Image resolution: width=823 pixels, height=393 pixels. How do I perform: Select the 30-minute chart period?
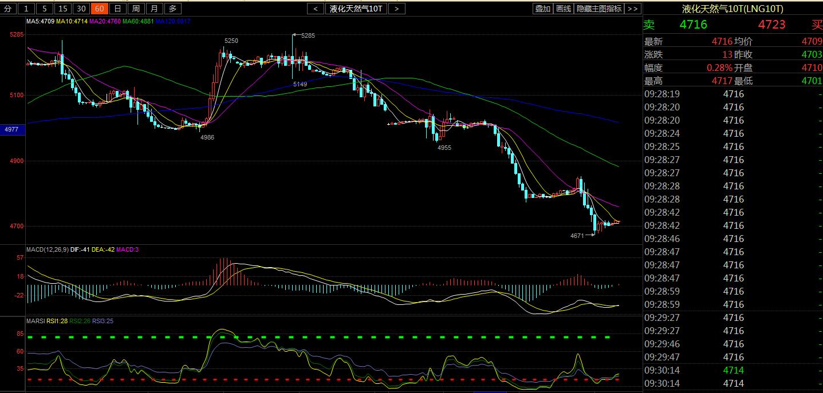pyautogui.click(x=81, y=8)
